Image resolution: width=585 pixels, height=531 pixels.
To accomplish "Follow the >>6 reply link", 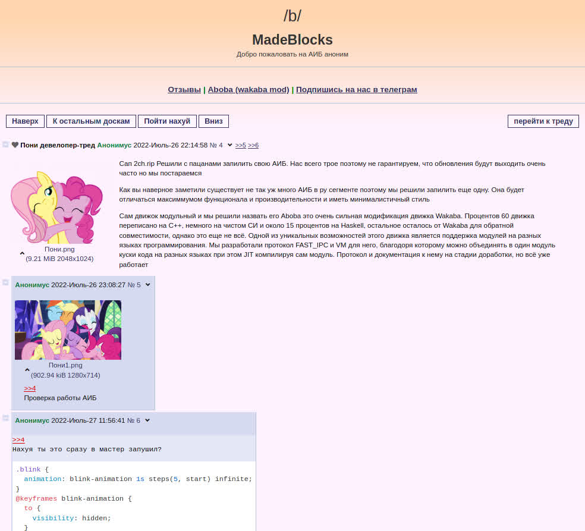I will click(253, 145).
